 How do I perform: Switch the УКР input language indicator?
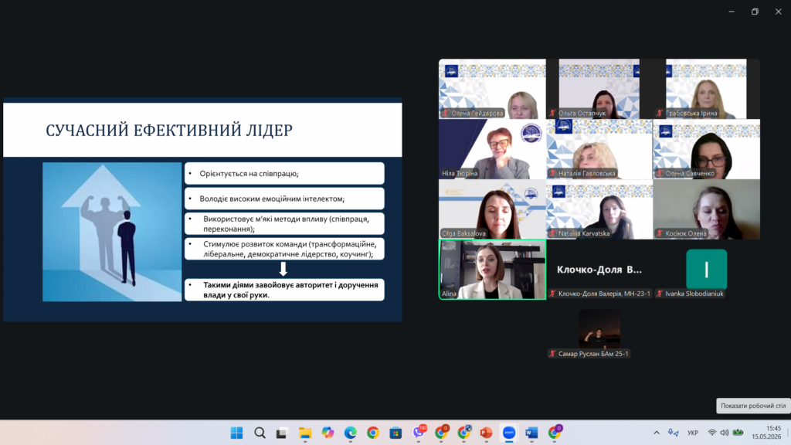(x=693, y=433)
